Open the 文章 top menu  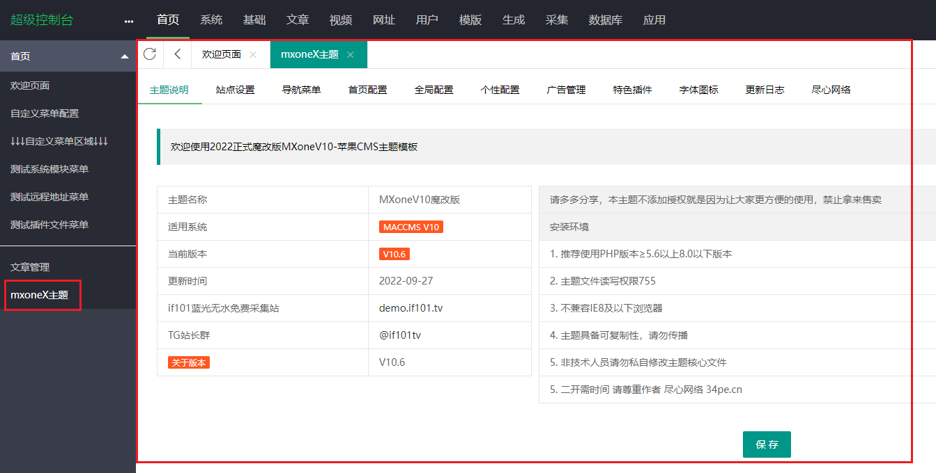point(298,20)
